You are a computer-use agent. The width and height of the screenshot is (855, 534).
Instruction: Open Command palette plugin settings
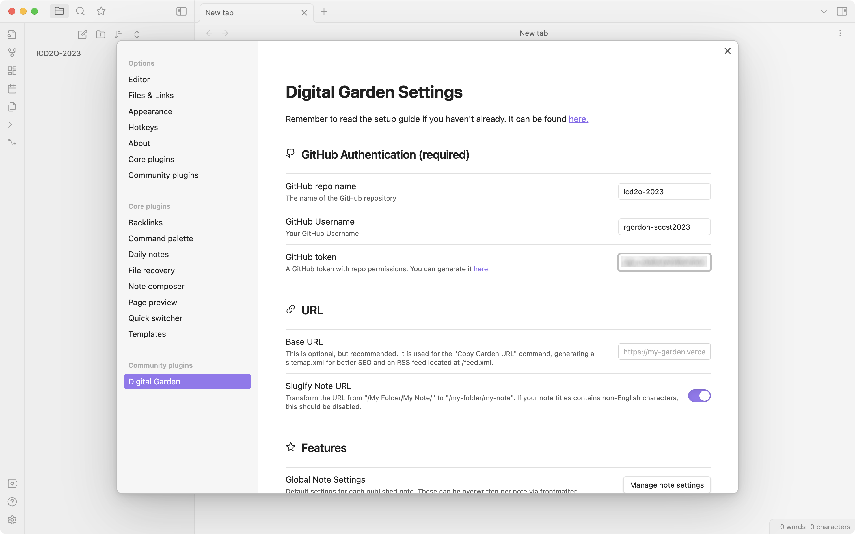pyautogui.click(x=187, y=238)
